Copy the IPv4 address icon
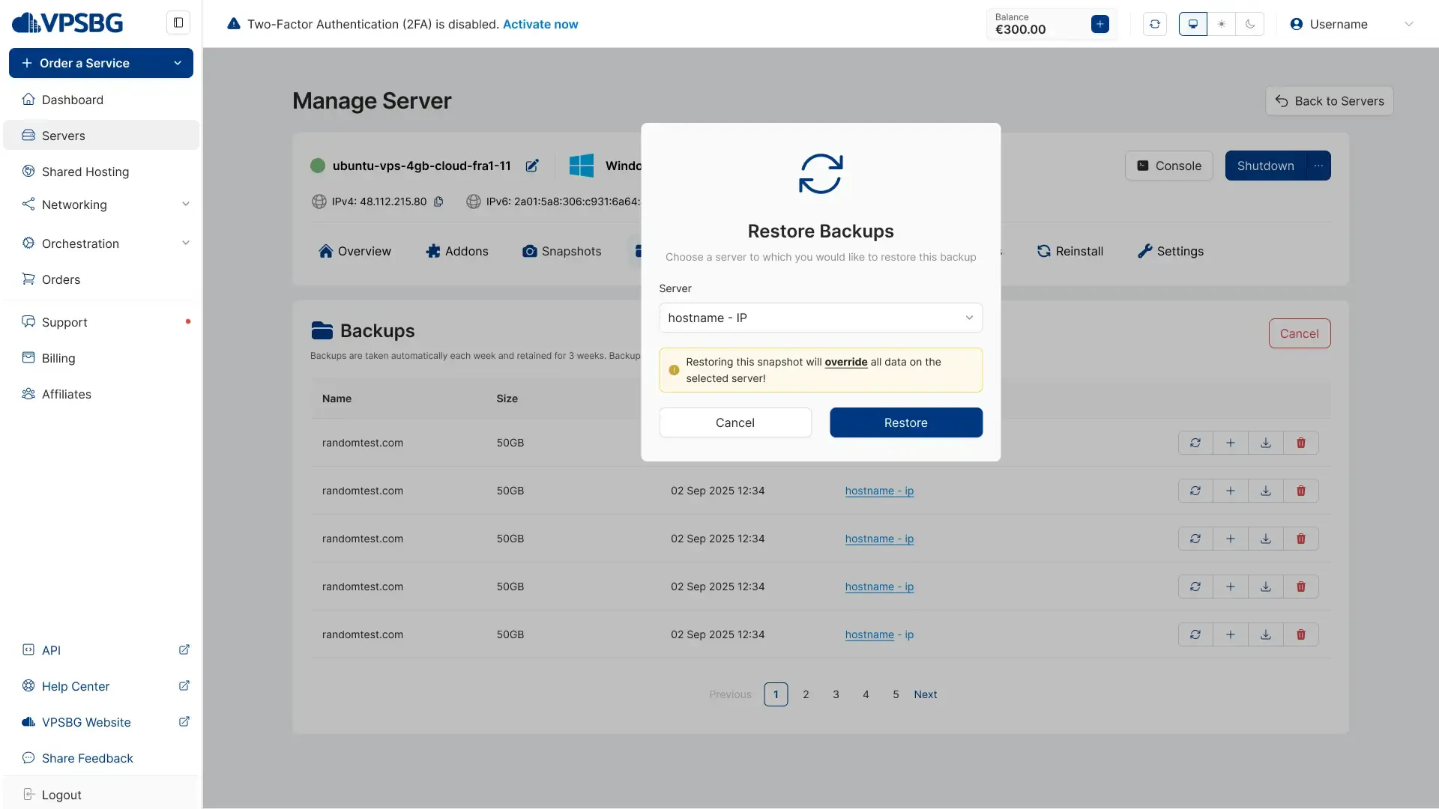 (x=438, y=202)
